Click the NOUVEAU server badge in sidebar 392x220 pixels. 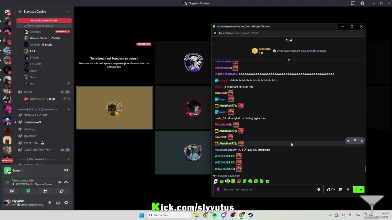click(7, 160)
